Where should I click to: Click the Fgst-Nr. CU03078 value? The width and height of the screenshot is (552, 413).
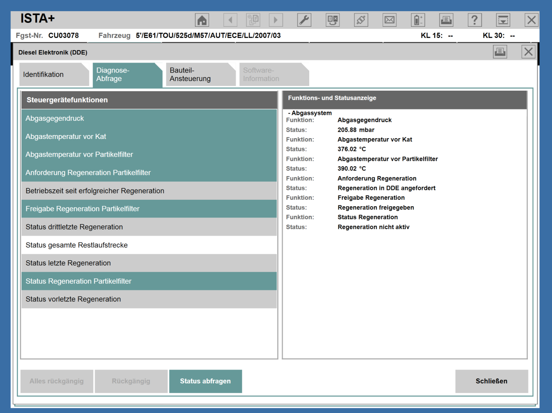pyautogui.click(x=63, y=35)
